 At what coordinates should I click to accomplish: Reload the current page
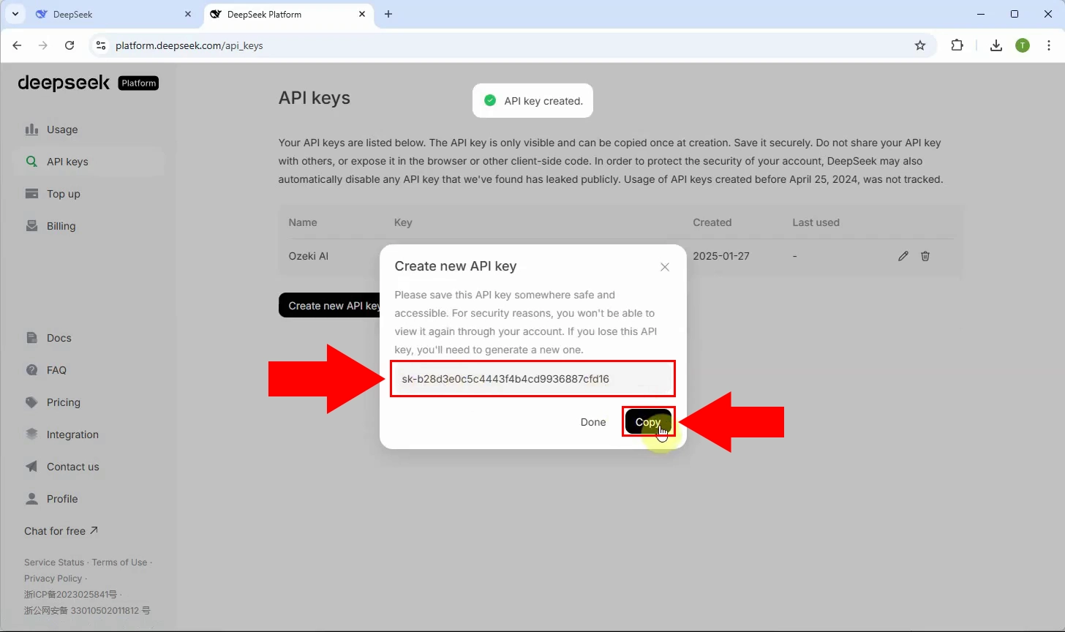coord(69,45)
